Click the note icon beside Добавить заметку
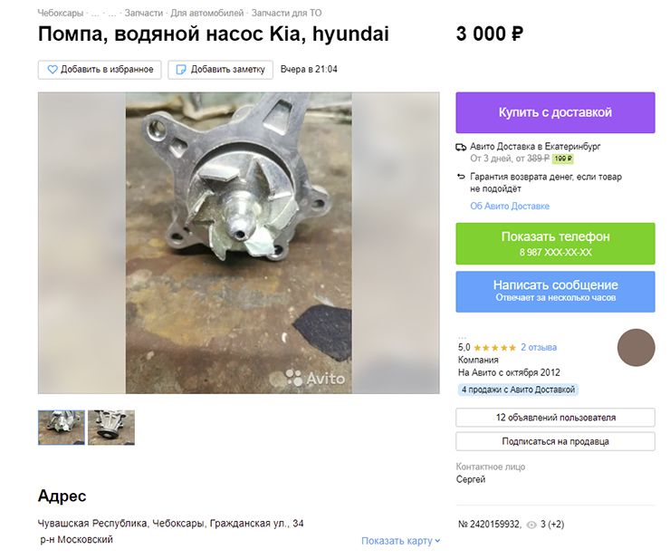 (x=181, y=69)
